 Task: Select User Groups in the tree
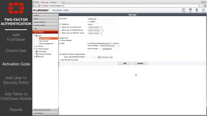[x=44, y=41]
